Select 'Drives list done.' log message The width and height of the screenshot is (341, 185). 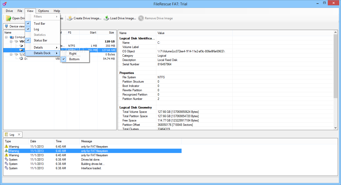coord(91,160)
